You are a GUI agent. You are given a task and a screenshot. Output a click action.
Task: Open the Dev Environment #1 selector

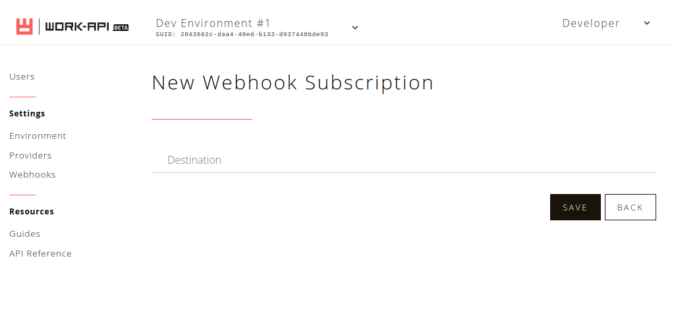(x=213, y=23)
